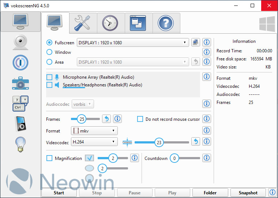Click the Area reset arrow button
Image resolution: width=278 pixels, height=198 pixels.
pos(196,62)
